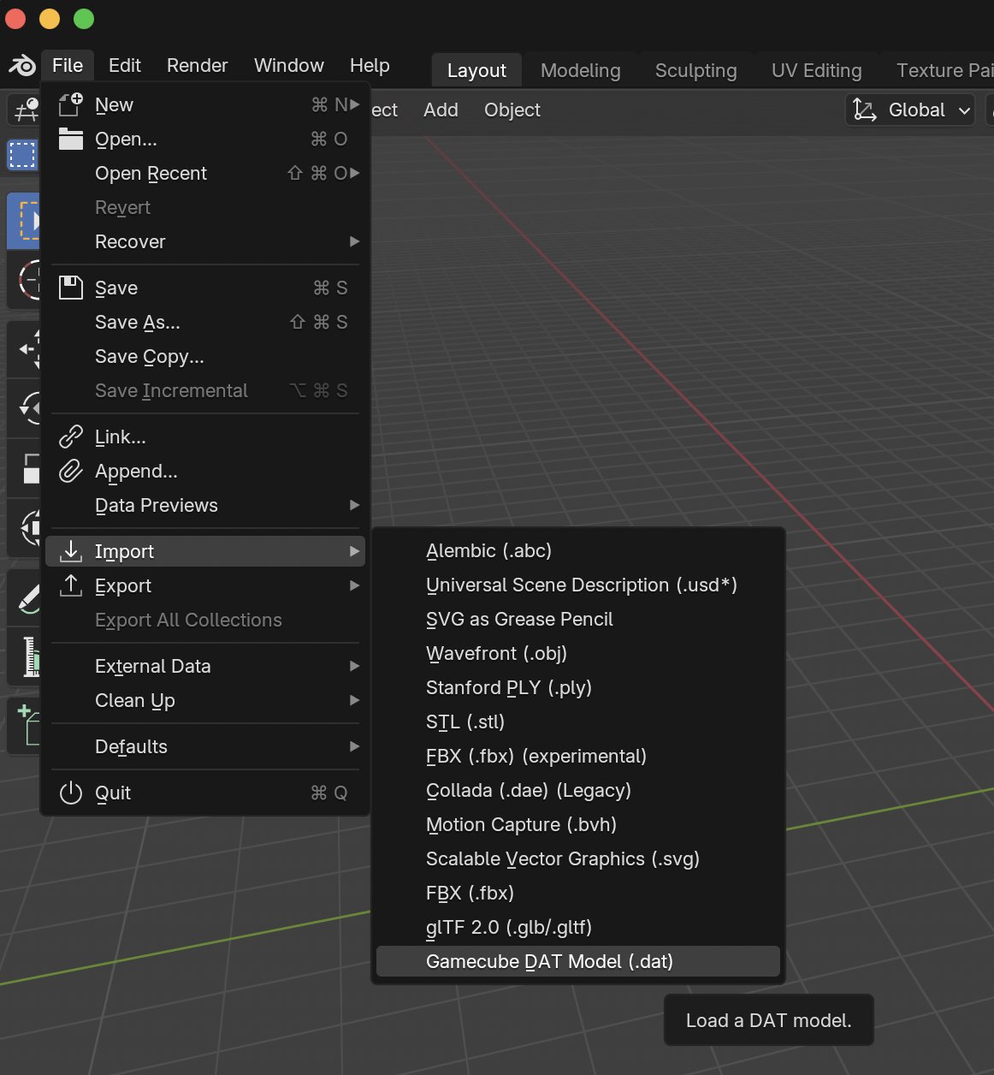Import STL (.stl) file
The width and height of the screenshot is (994, 1075).
[x=578, y=722]
